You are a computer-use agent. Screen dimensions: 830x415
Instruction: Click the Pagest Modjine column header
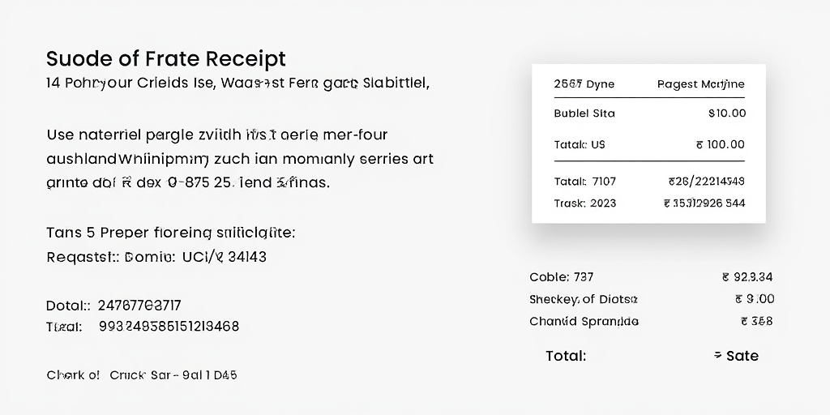pos(701,84)
